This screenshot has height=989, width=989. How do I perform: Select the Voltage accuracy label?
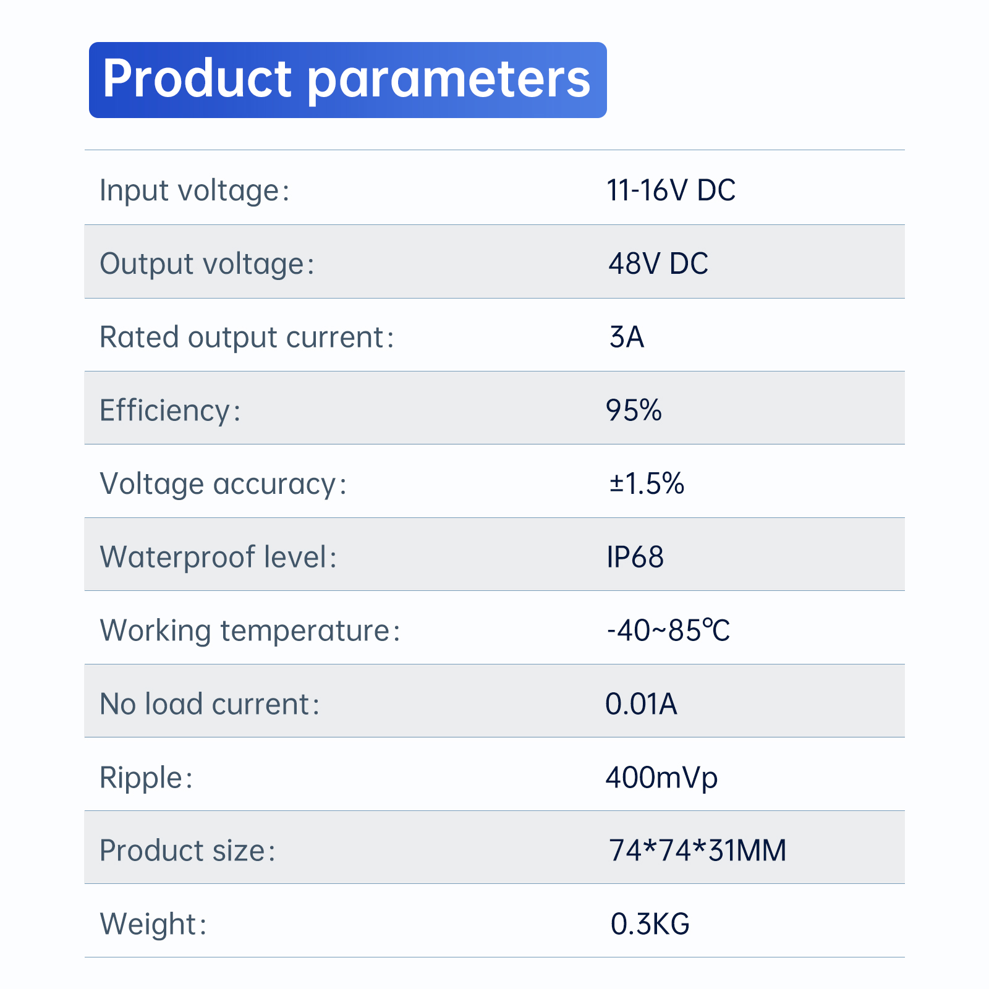(223, 484)
